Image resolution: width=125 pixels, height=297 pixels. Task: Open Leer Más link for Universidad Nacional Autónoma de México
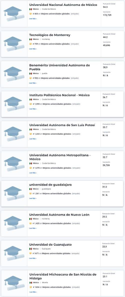[33, 19]
